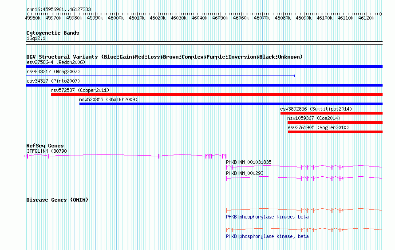Open the nsv1059367 (Coe2014) variant label

coord(314,118)
